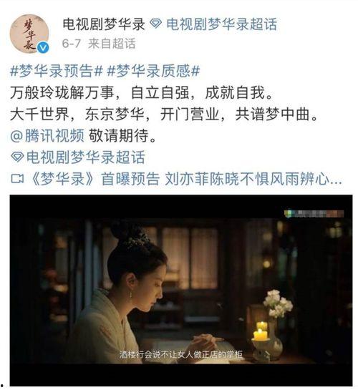Open body link 电视剧梦华录超话

85,157
